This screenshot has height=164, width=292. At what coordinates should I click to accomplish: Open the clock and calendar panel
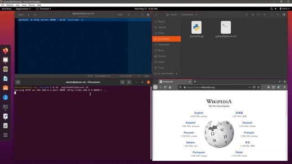click(x=146, y=9)
